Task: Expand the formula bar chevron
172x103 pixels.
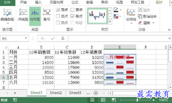Action: pos(170,38)
